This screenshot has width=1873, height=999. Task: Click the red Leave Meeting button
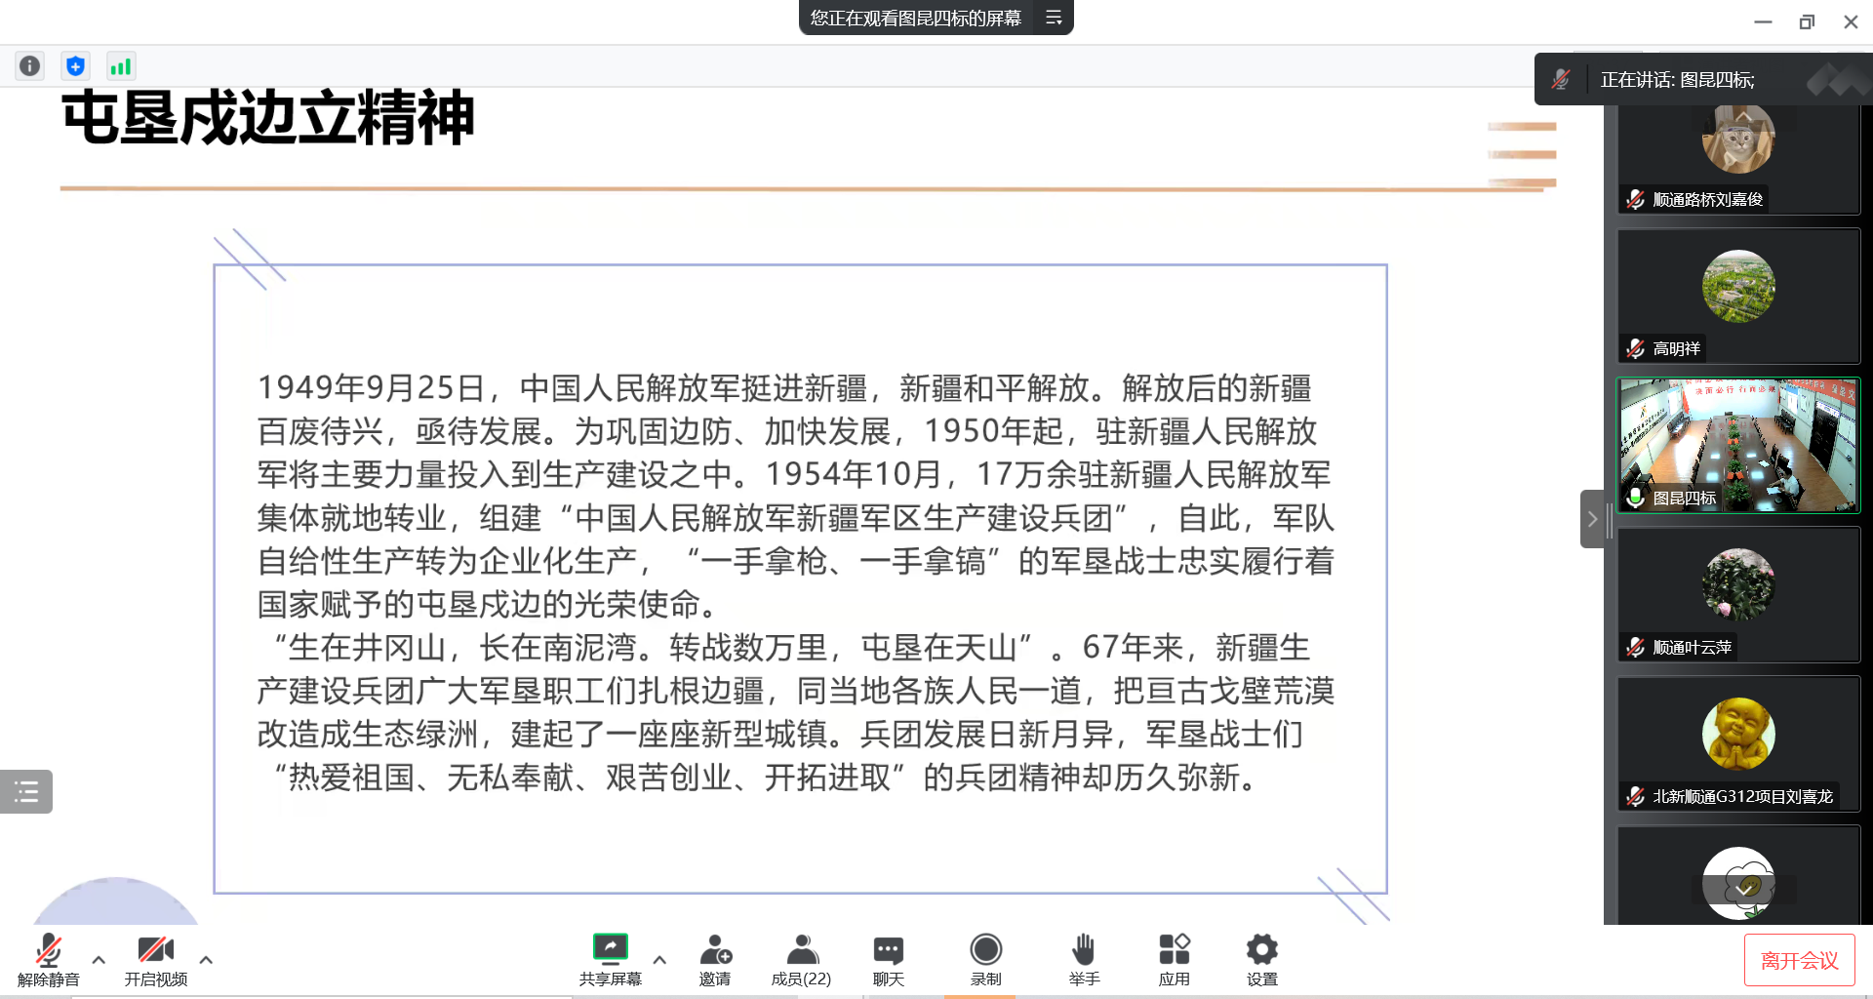point(1799,961)
